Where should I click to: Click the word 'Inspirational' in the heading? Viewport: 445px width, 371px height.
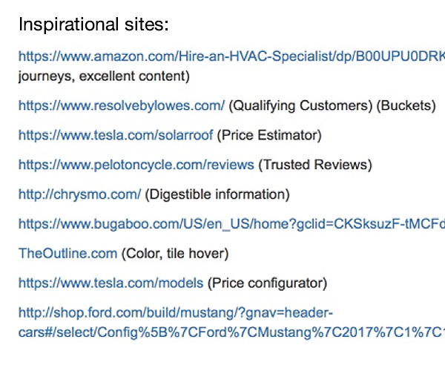68,24
